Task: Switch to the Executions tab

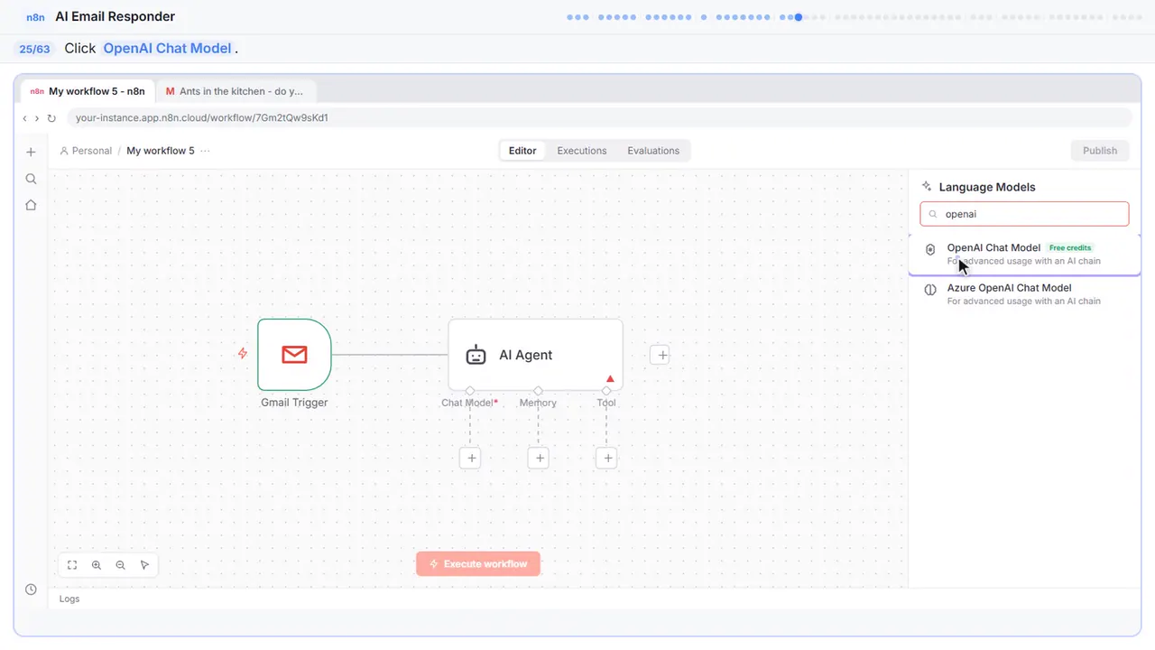Action: tap(582, 151)
